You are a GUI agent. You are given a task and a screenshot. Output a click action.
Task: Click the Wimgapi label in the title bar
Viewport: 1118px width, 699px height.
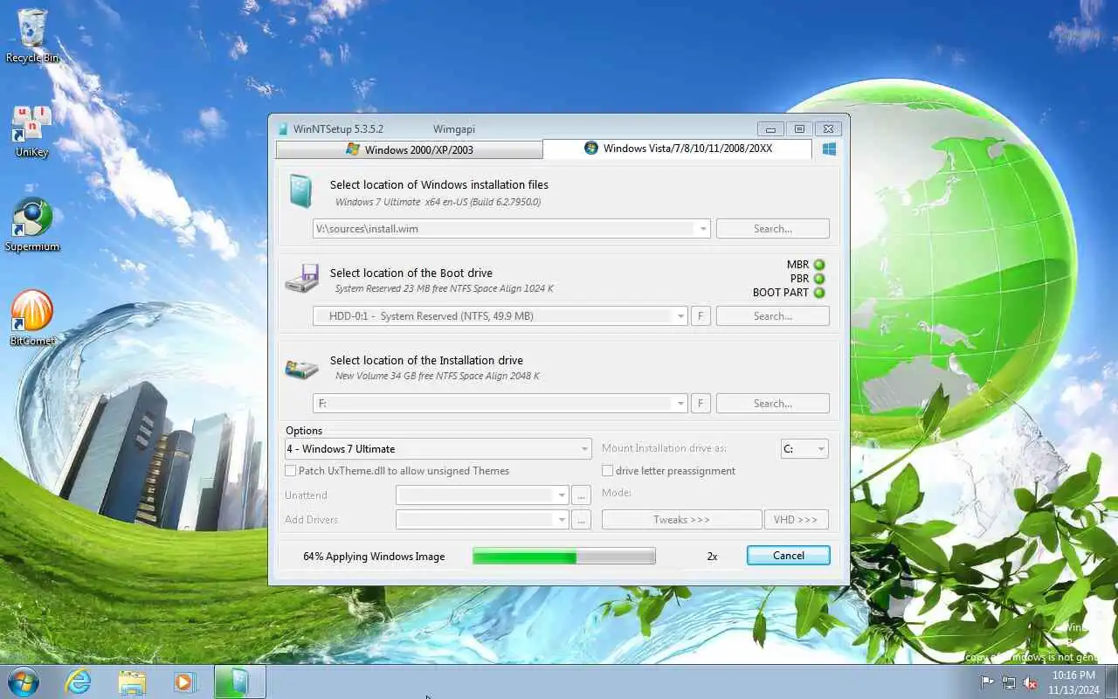(x=454, y=129)
